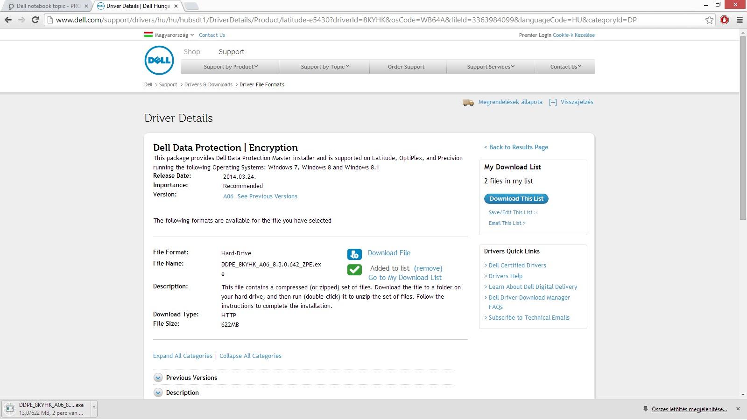The height and width of the screenshot is (420, 747).
Task: Click the Download File link
Action: click(x=389, y=253)
